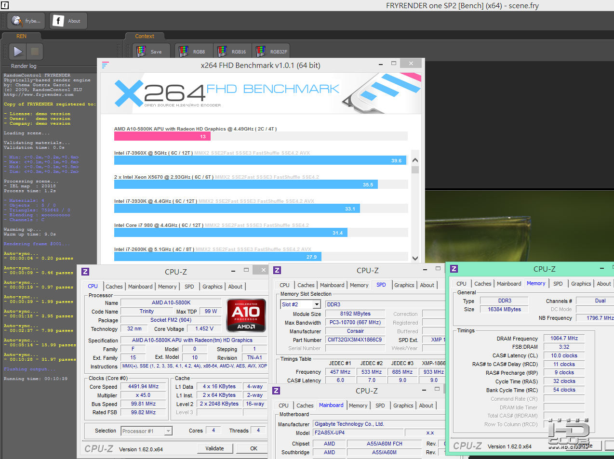Viewport: 614px width, 459px height.
Task: Click the frybench toolbar icon
Action: click(26, 21)
